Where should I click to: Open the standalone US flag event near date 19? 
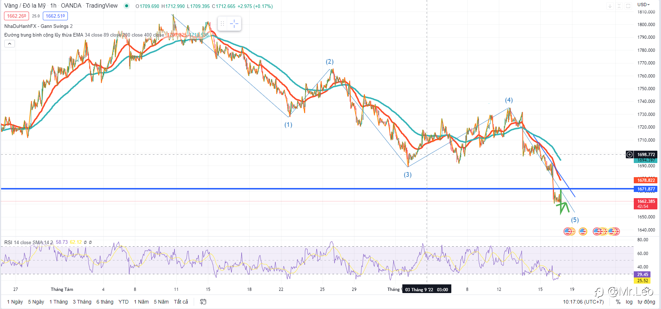click(x=583, y=231)
